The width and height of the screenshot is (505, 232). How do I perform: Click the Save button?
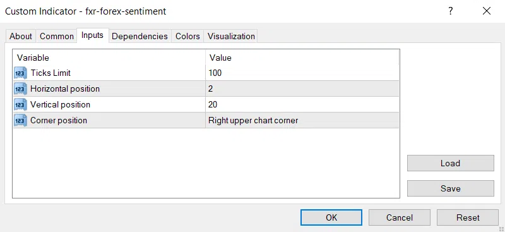click(x=450, y=188)
